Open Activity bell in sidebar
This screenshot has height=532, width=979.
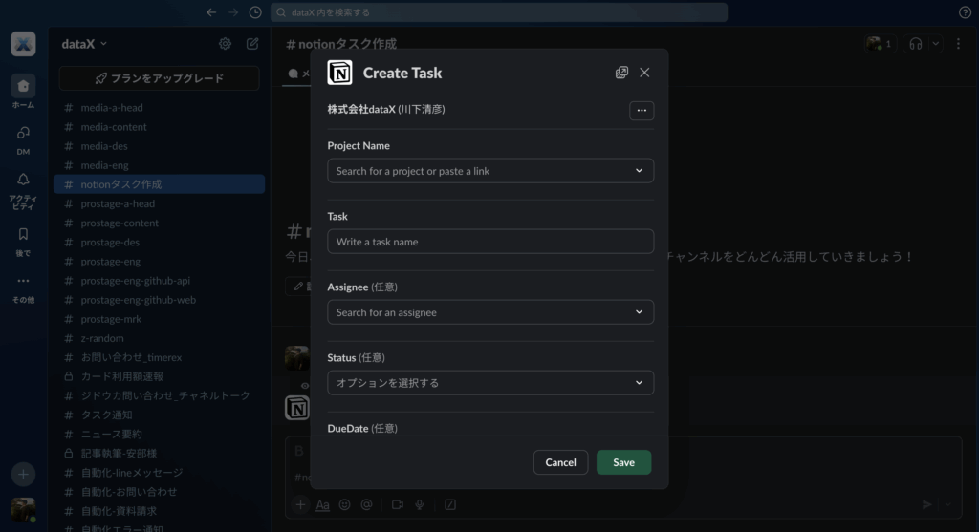[x=23, y=190]
